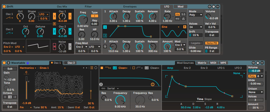Enable Wavetable filter 2 square
This screenshot has height=112, width=270.
(x=134, y=68)
